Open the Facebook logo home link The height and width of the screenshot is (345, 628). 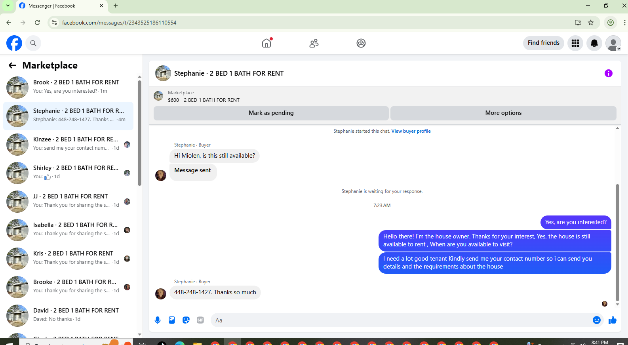point(14,43)
